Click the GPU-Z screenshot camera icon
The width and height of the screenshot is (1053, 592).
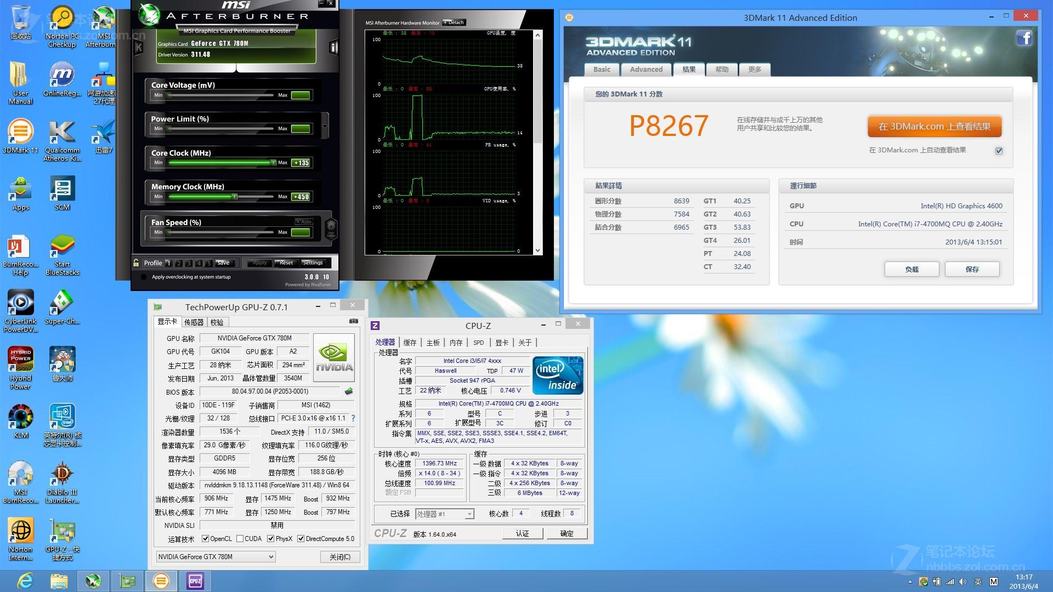coord(354,321)
